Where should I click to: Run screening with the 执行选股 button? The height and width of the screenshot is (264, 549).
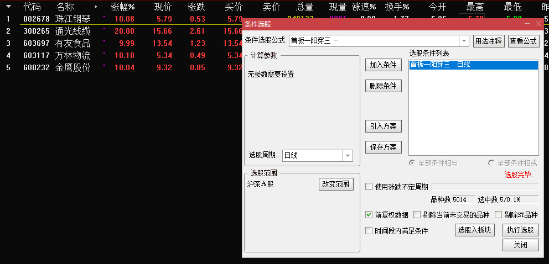point(521,230)
